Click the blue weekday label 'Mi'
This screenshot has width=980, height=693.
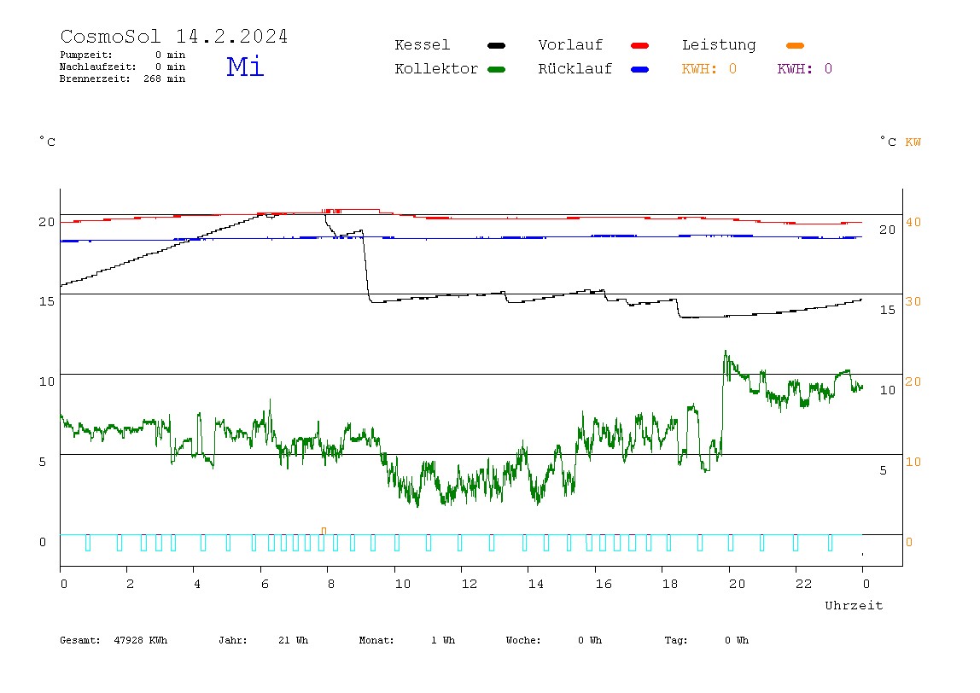(245, 67)
